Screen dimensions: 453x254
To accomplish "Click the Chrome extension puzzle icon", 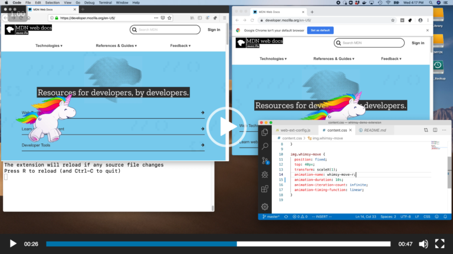I will pyautogui.click(x=410, y=20).
